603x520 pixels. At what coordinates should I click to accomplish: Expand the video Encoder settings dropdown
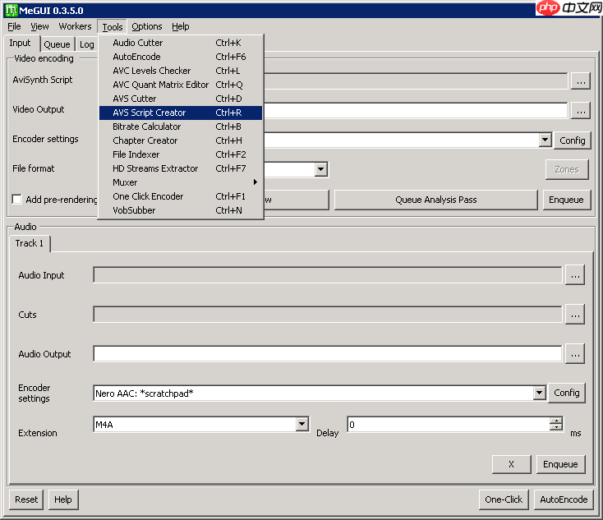point(545,140)
